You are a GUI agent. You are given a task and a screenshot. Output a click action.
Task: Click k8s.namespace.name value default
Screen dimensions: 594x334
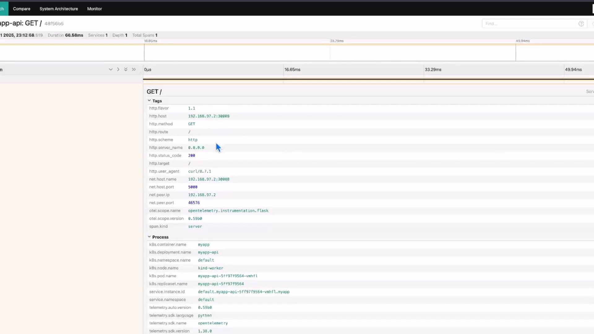point(206,260)
